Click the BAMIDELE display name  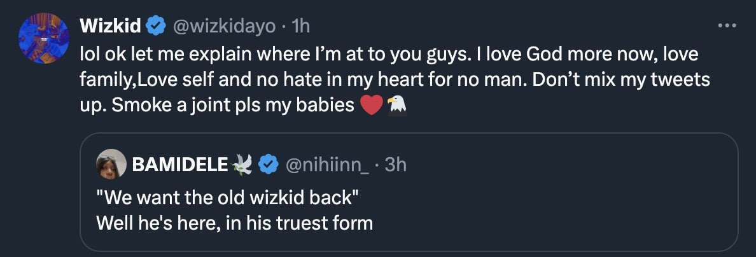point(179,165)
